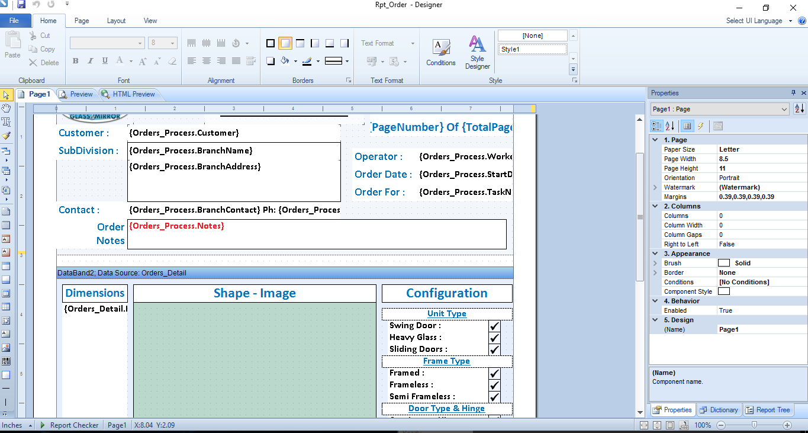The height and width of the screenshot is (433, 808).
Task: Click the Grow Font icon
Action: click(143, 61)
